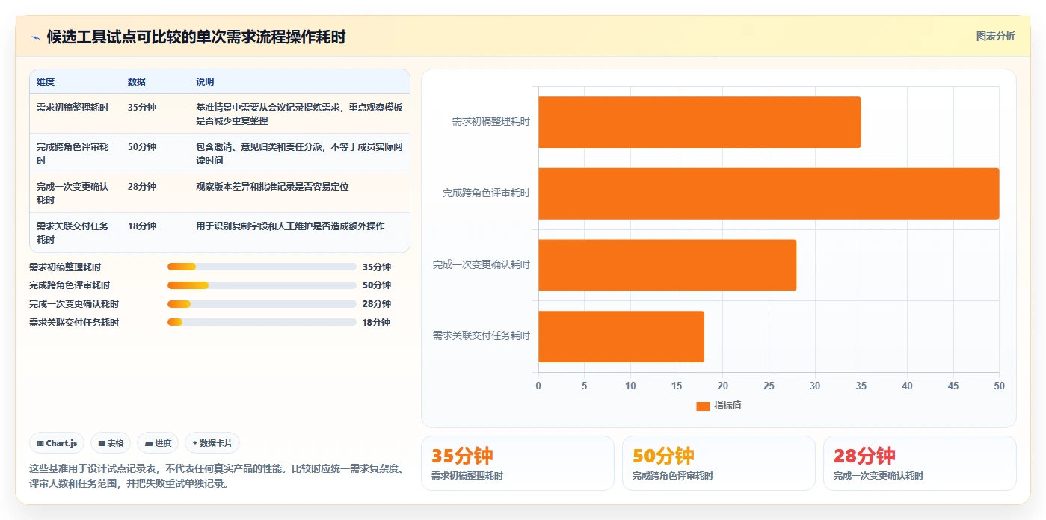Click the 维度 column header
The width and height of the screenshot is (1046, 520).
click(46, 82)
